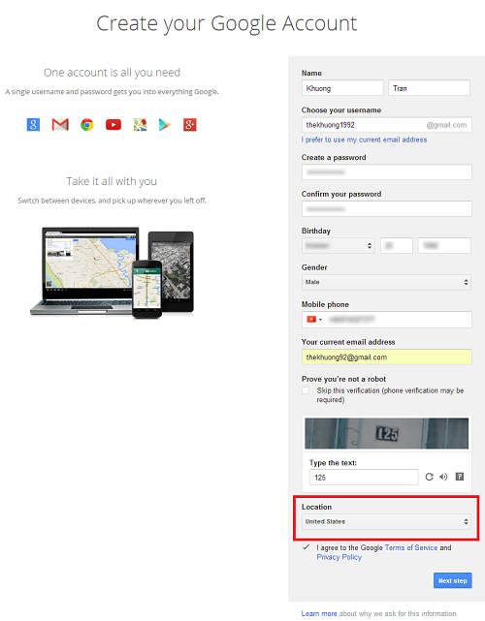Image resolution: width=485 pixels, height=621 pixels.
Task: Click the @gmail.com suffix text
Action: point(446,125)
